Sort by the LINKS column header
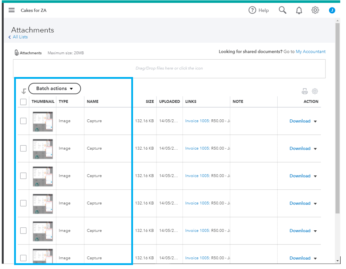The image size is (346, 269). (x=191, y=102)
